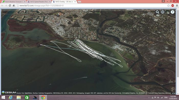Image resolution: width=179 pixels, height=100 pixels.
Task: Go to the browser home page
Action: pyautogui.click(x=14, y=6)
